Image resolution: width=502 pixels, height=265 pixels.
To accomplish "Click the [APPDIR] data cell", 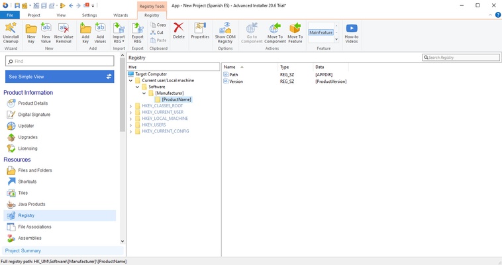I will point(324,74).
